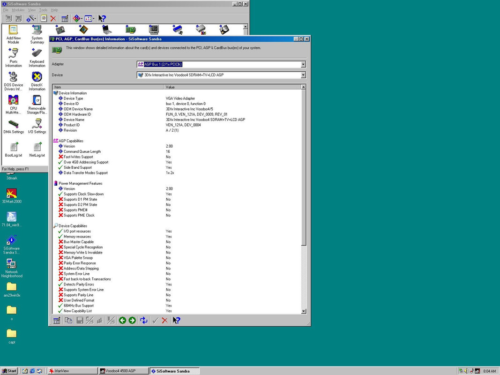Click the green back arrow in the PCI window toolbar
This screenshot has width=500, height=375.
[122, 321]
